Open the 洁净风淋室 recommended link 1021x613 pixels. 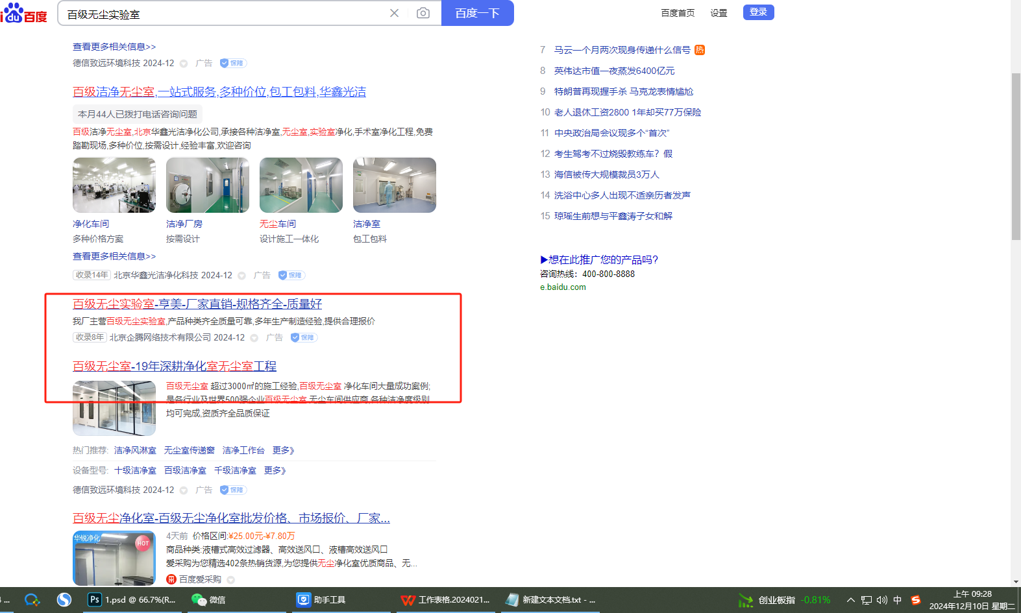click(135, 450)
